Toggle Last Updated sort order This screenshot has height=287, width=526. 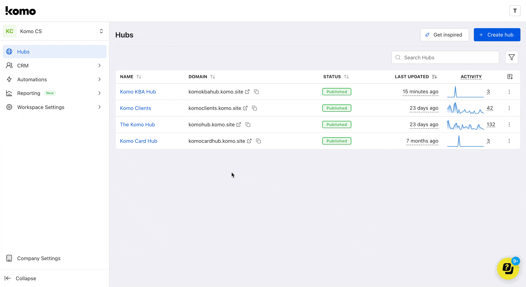[434, 77]
